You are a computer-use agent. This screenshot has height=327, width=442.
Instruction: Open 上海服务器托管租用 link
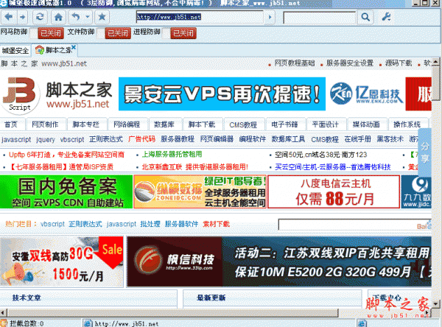click(x=172, y=155)
